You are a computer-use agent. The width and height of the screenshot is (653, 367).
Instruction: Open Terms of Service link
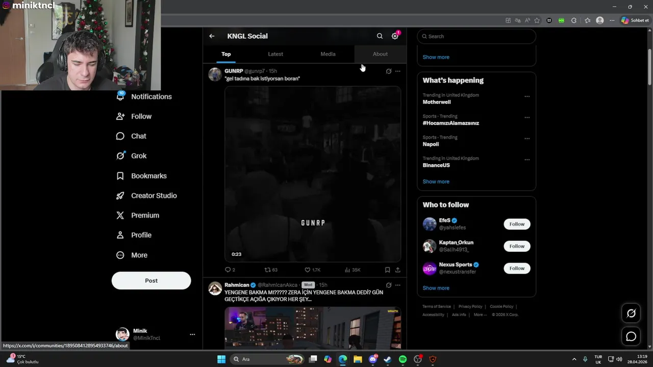point(437,306)
